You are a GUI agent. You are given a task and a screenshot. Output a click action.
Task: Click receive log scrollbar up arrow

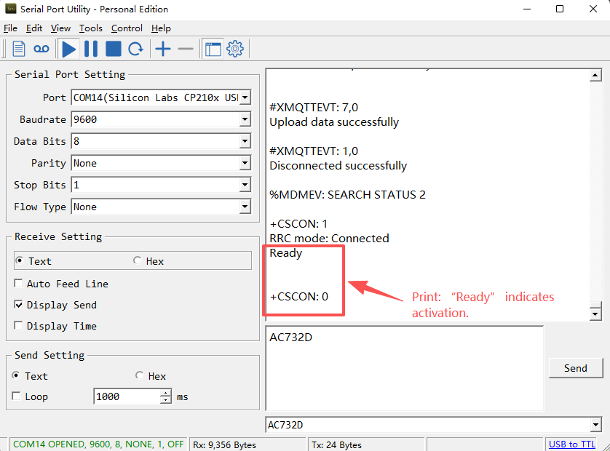(x=595, y=75)
